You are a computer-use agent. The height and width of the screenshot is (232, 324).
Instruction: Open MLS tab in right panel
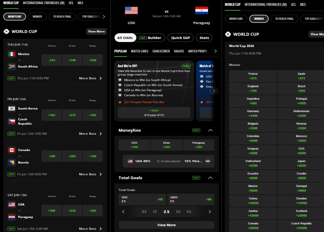click(x=303, y=5)
